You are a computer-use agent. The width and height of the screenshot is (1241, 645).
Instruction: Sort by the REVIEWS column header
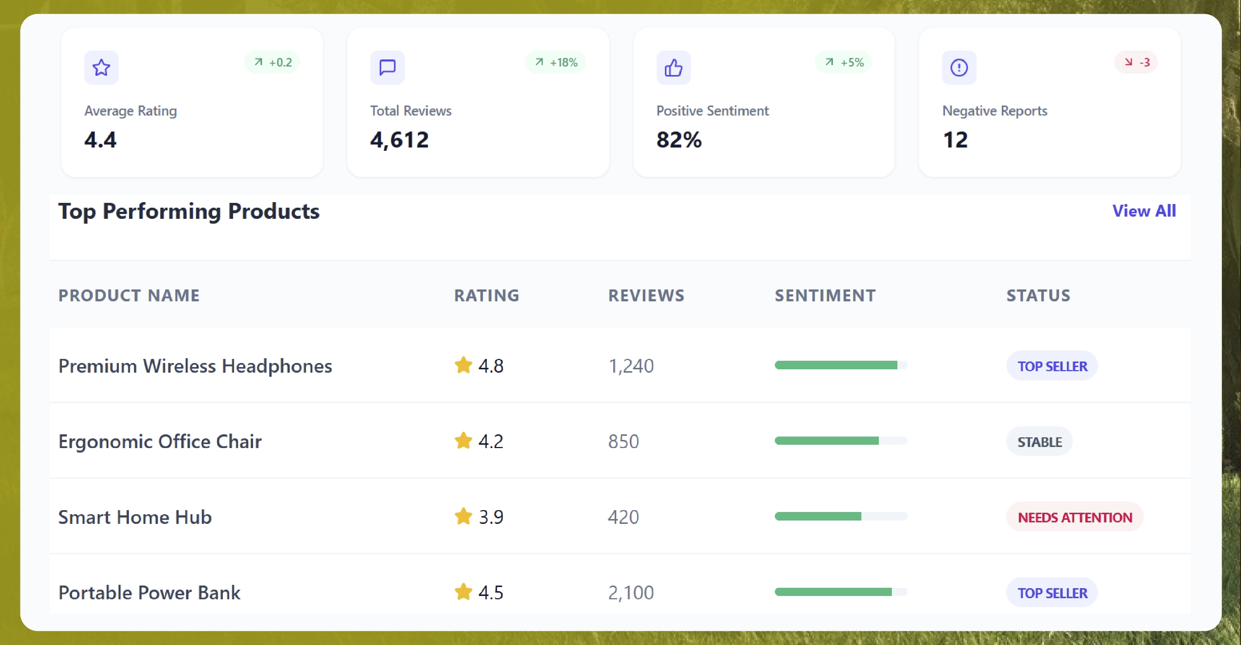point(646,295)
